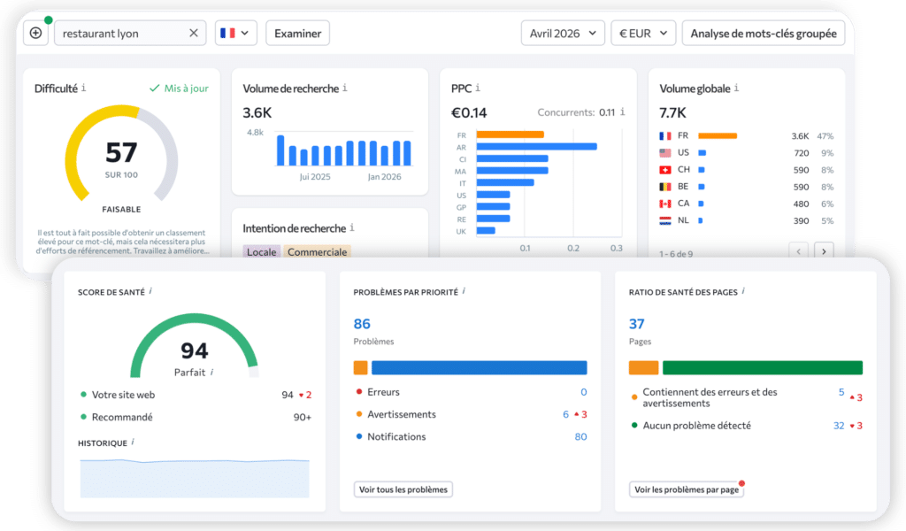Click the Commerciale intent tag
Screen dimensions: 906x531
(318, 251)
